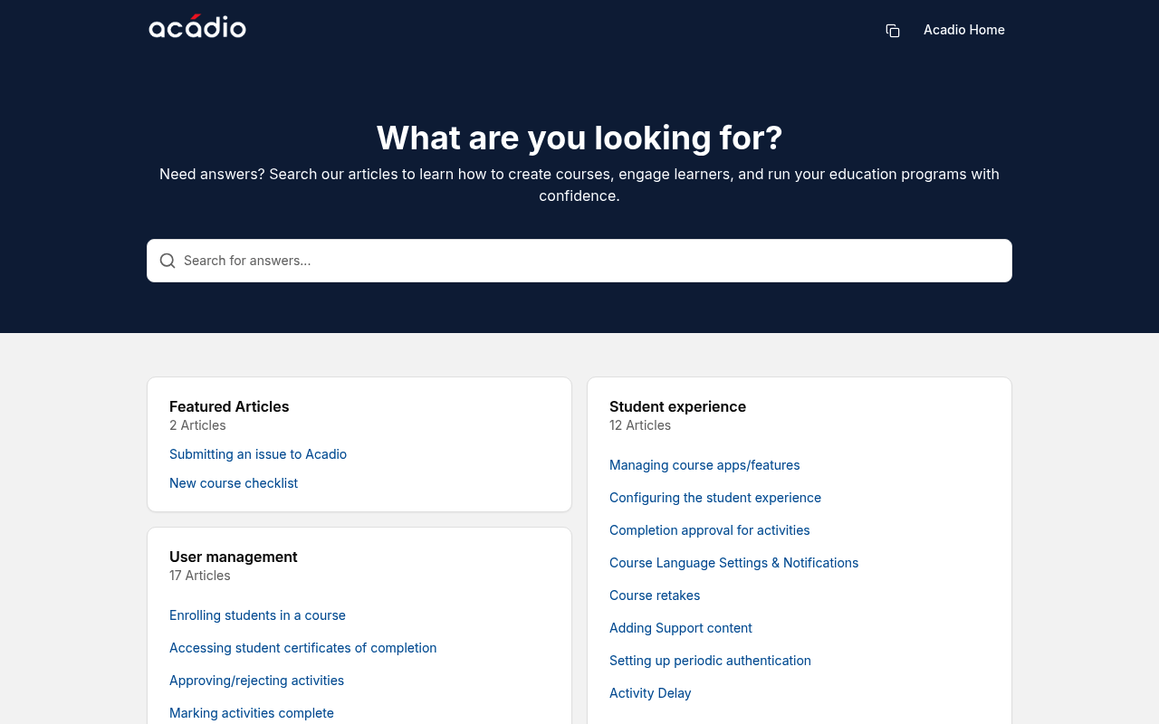1159x724 pixels.
Task: Click the search magnifier icon
Action: (x=168, y=261)
